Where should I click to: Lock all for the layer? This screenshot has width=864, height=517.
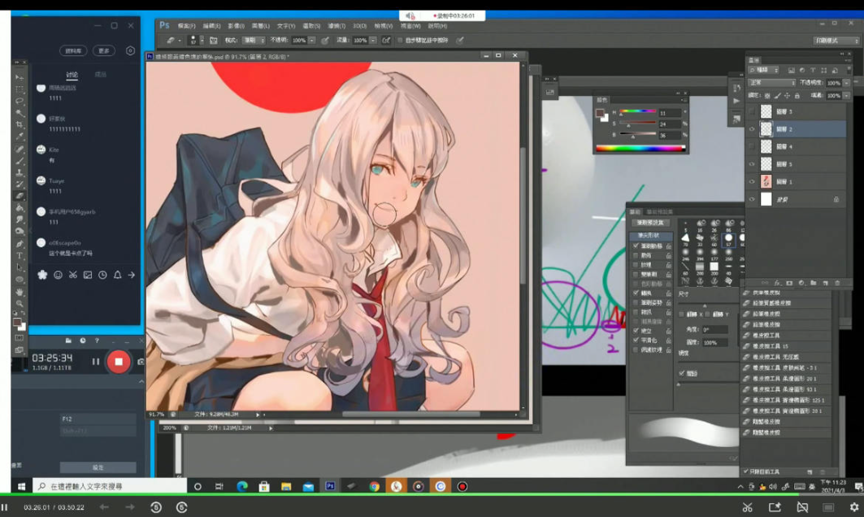pos(797,96)
